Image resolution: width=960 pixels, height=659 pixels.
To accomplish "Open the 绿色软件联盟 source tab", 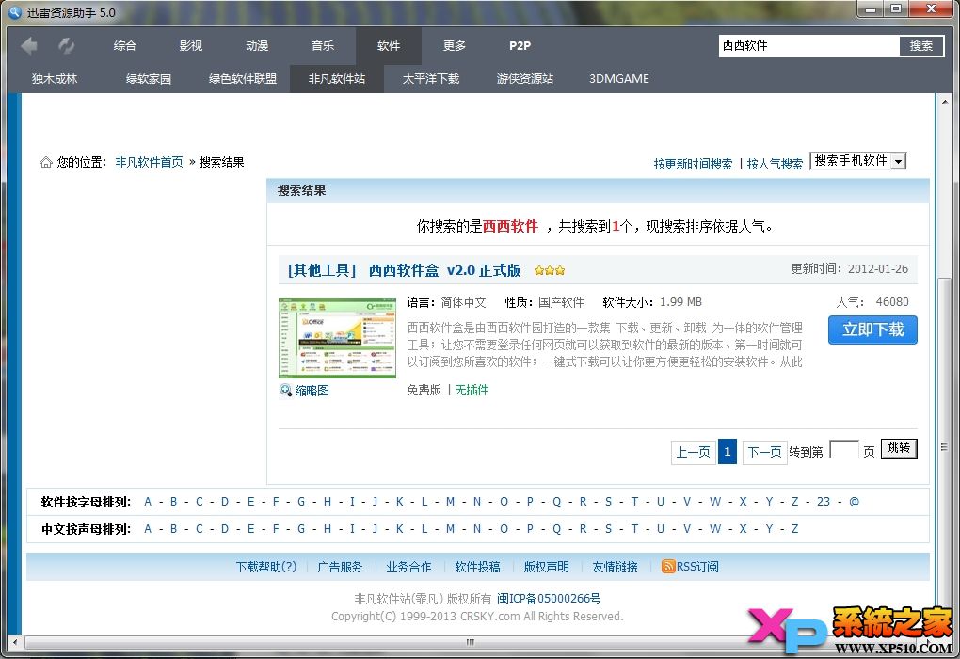I will (243, 78).
